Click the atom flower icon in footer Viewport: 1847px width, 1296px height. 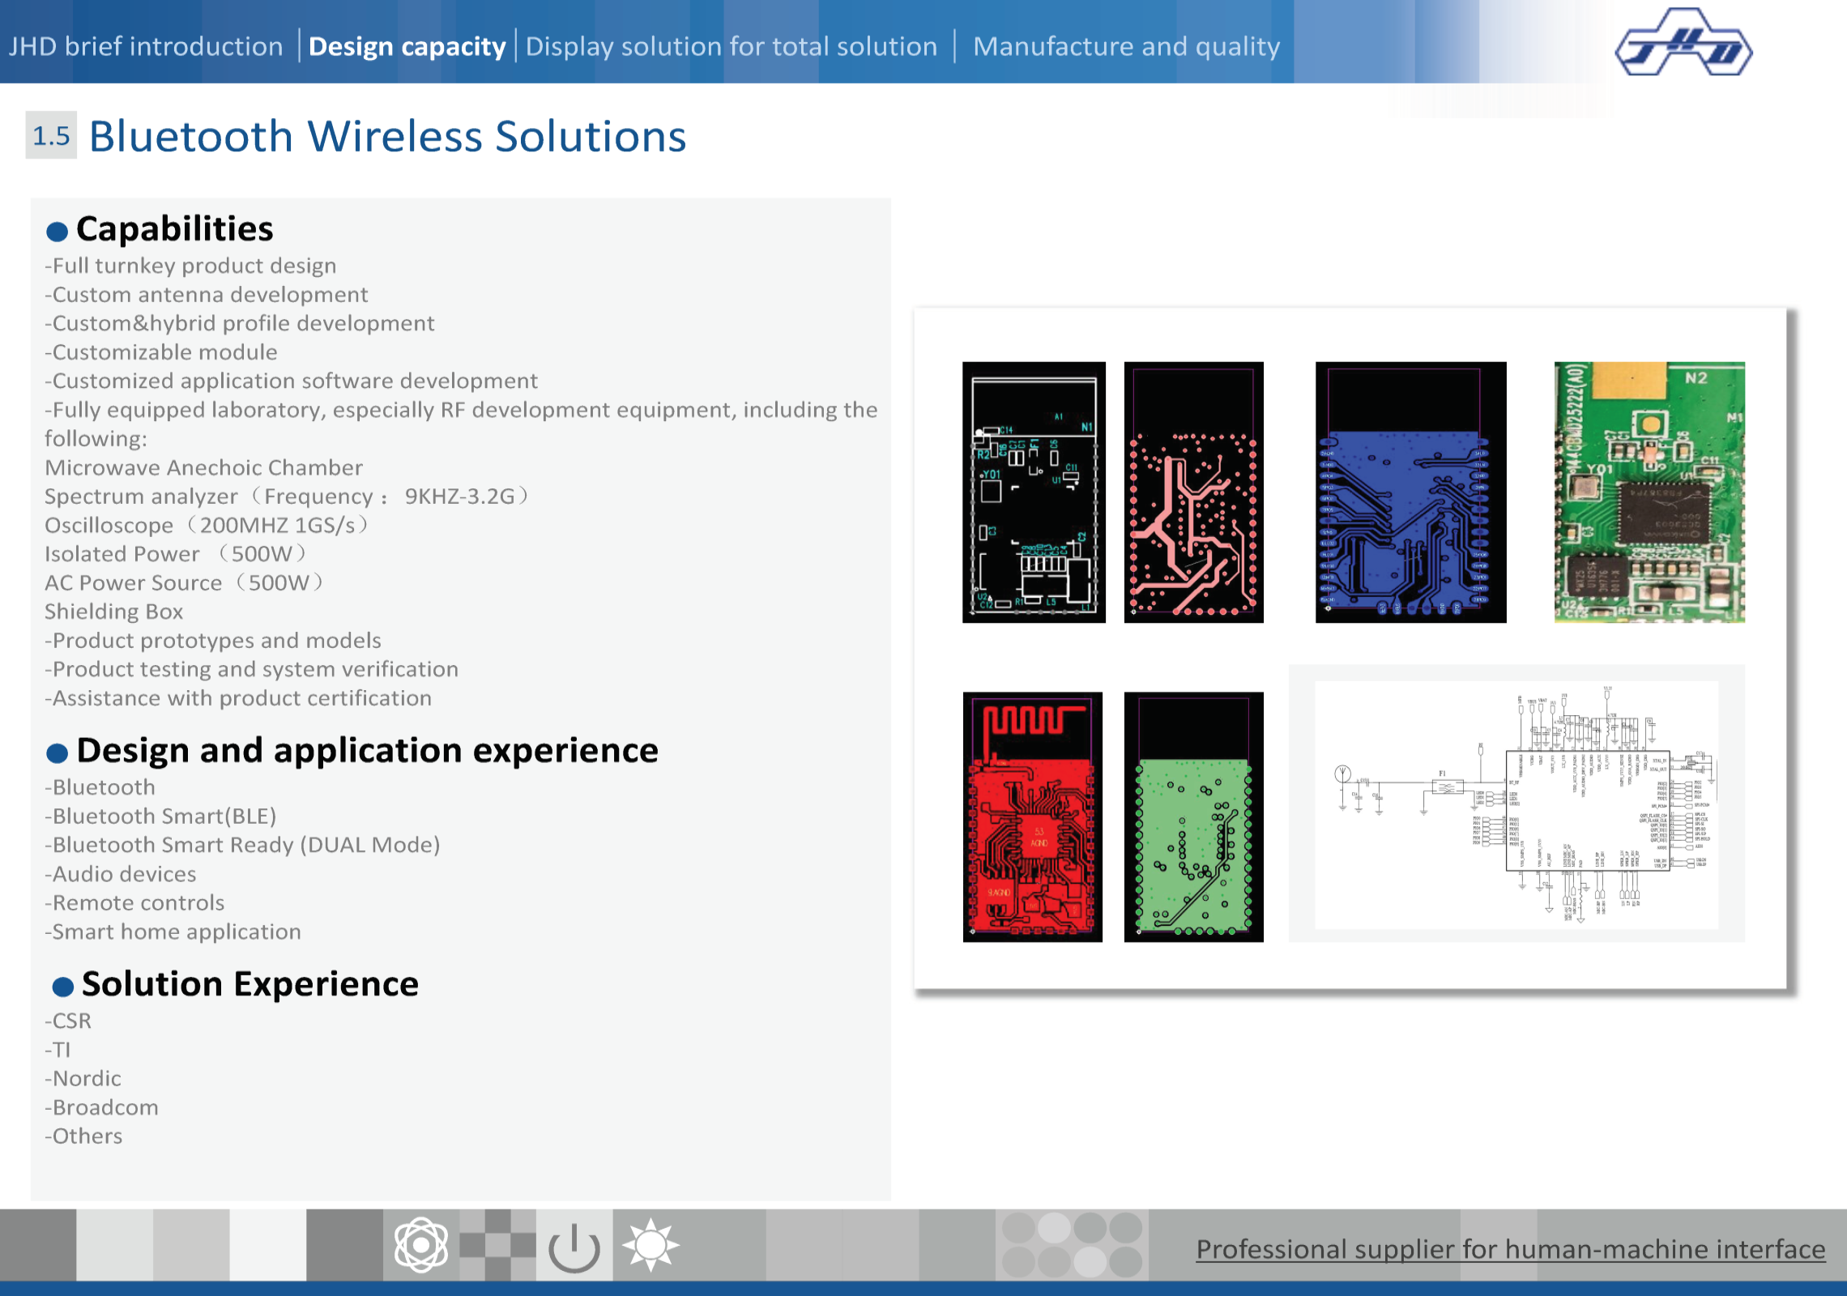(x=420, y=1245)
